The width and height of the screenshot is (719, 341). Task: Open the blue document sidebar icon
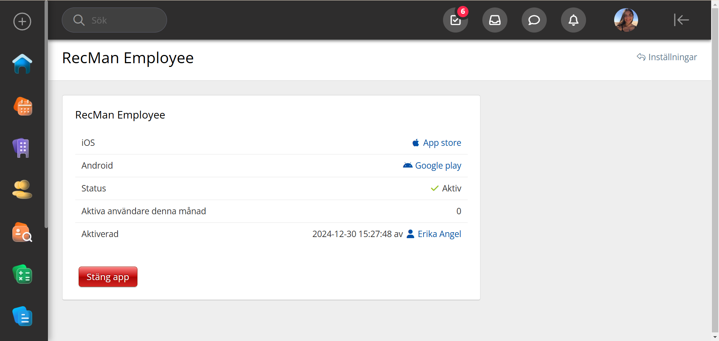[22, 317]
